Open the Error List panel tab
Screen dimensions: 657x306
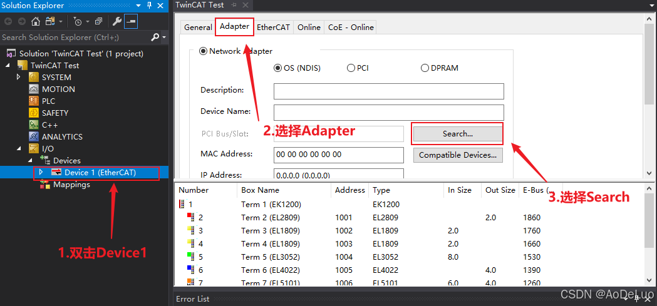[193, 299]
